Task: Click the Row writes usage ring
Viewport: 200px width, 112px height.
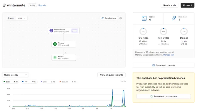Action: click(x=164, y=31)
